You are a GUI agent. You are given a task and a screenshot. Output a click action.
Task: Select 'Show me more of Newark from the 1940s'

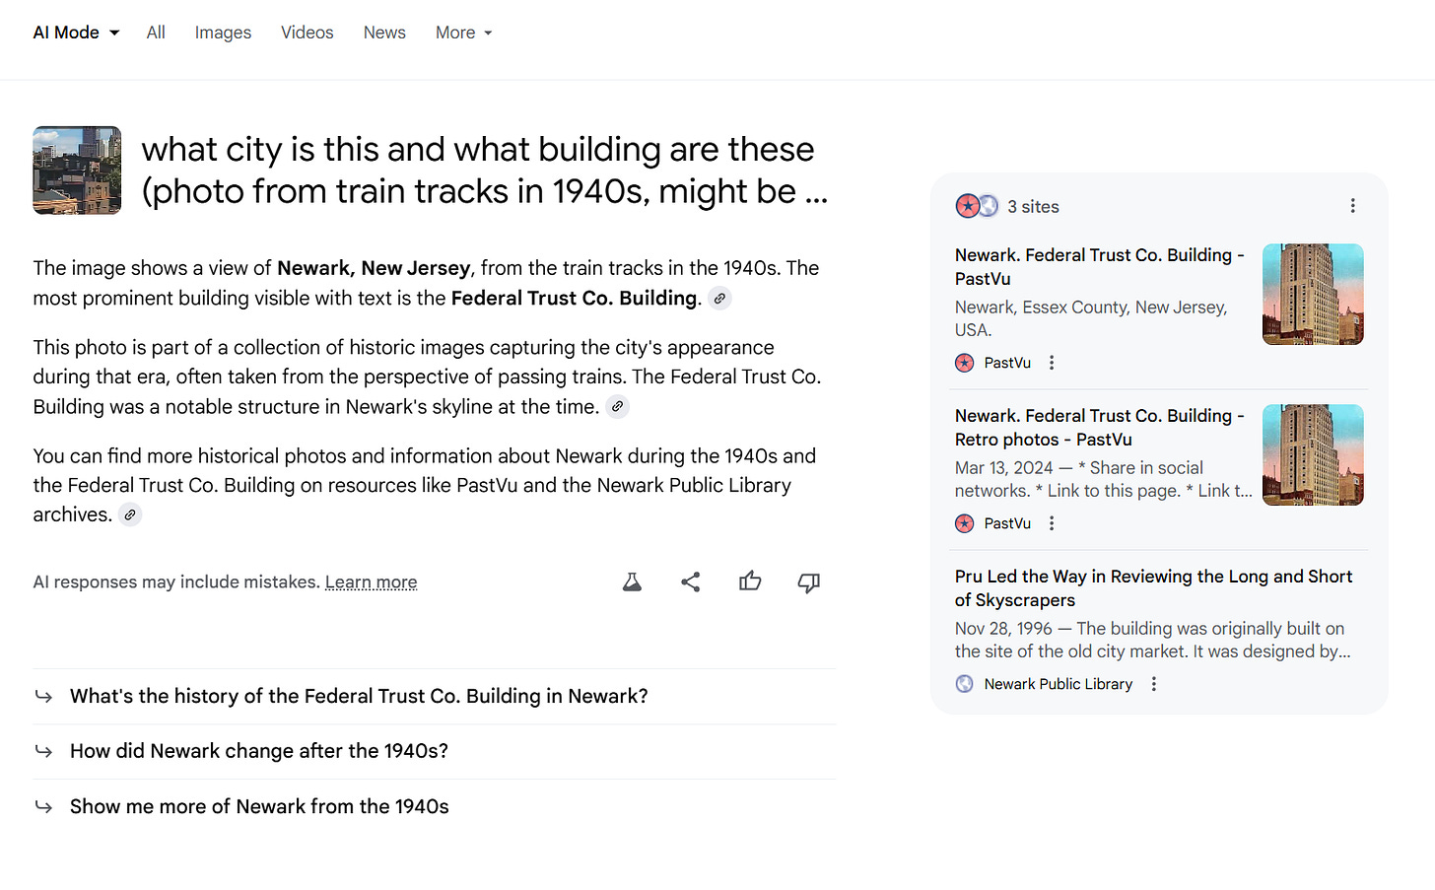coord(434,807)
